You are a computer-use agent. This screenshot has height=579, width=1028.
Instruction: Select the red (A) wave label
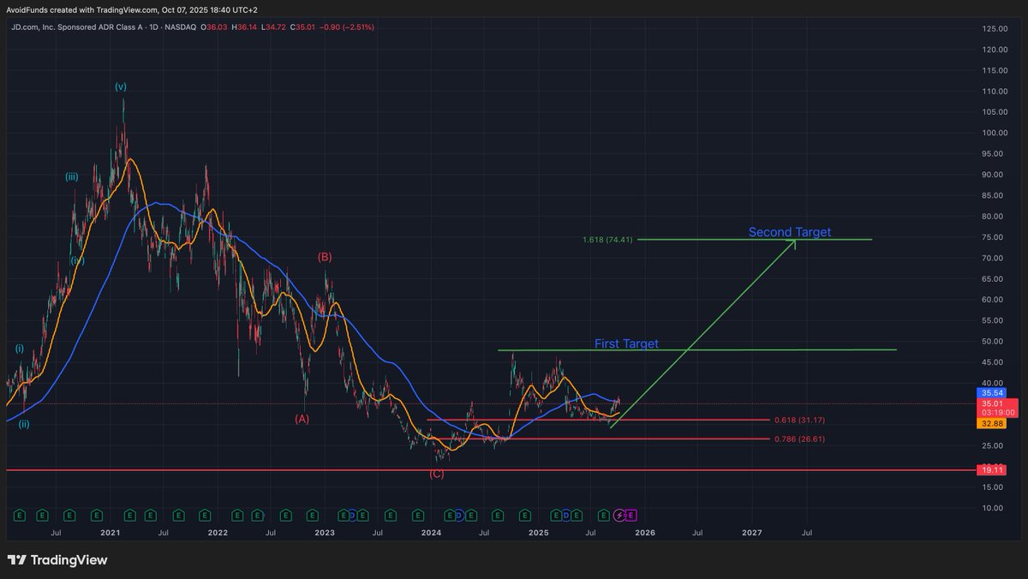point(302,419)
